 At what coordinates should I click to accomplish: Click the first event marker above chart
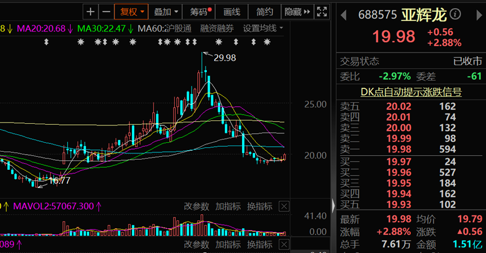pos(46,42)
